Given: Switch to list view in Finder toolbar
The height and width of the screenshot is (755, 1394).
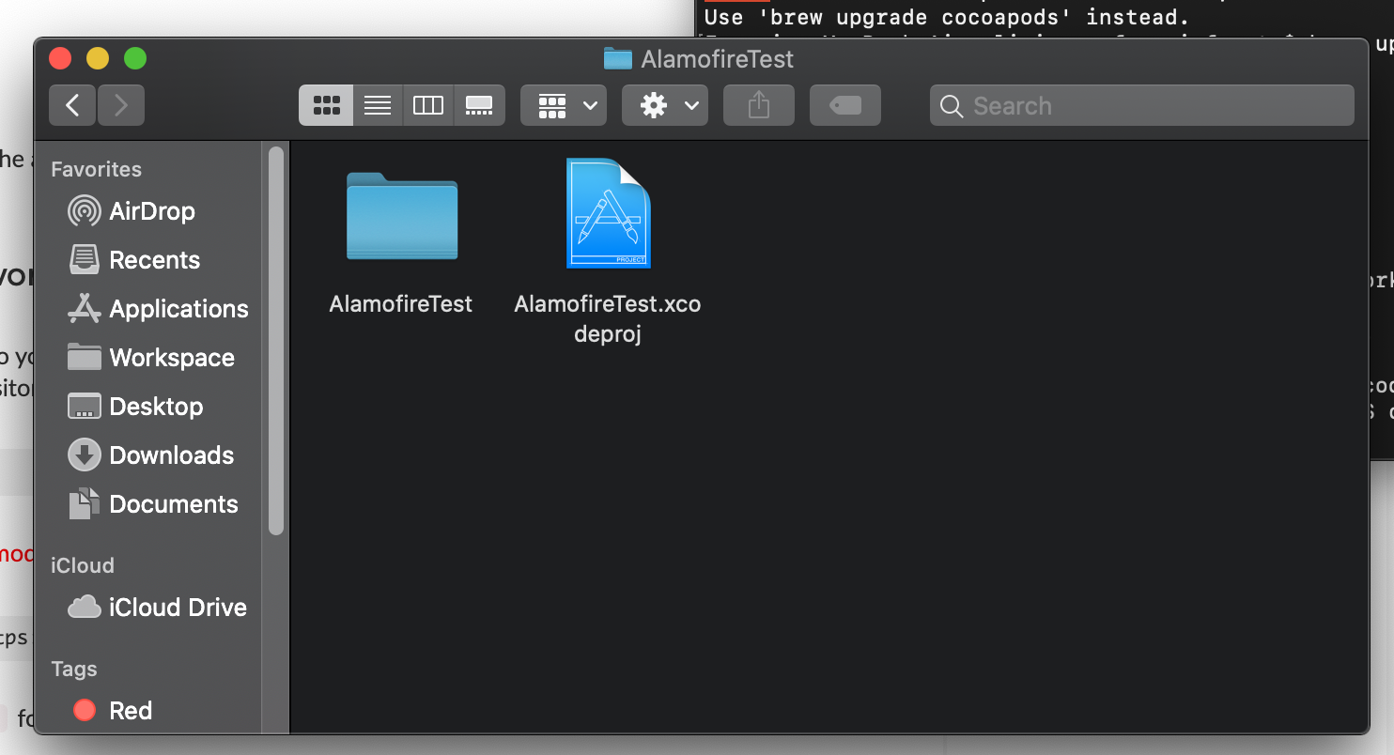Looking at the screenshot, I should pos(378,105).
